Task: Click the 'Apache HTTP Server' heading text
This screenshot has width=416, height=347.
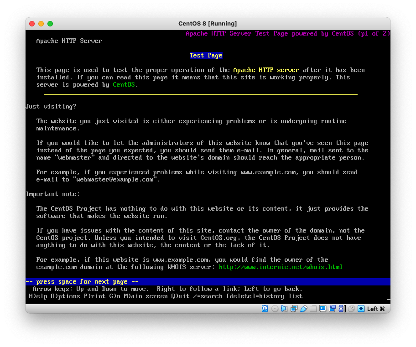Action: pos(69,41)
